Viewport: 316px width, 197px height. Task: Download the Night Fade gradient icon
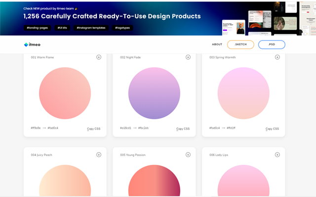click(188, 57)
